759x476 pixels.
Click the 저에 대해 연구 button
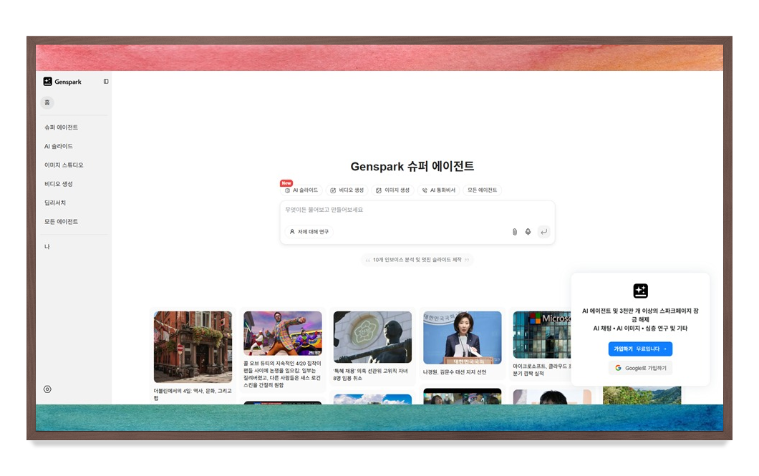(309, 232)
